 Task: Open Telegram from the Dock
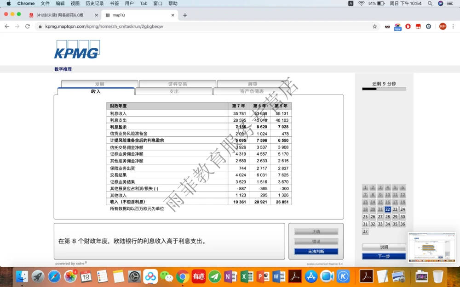(x=215, y=277)
